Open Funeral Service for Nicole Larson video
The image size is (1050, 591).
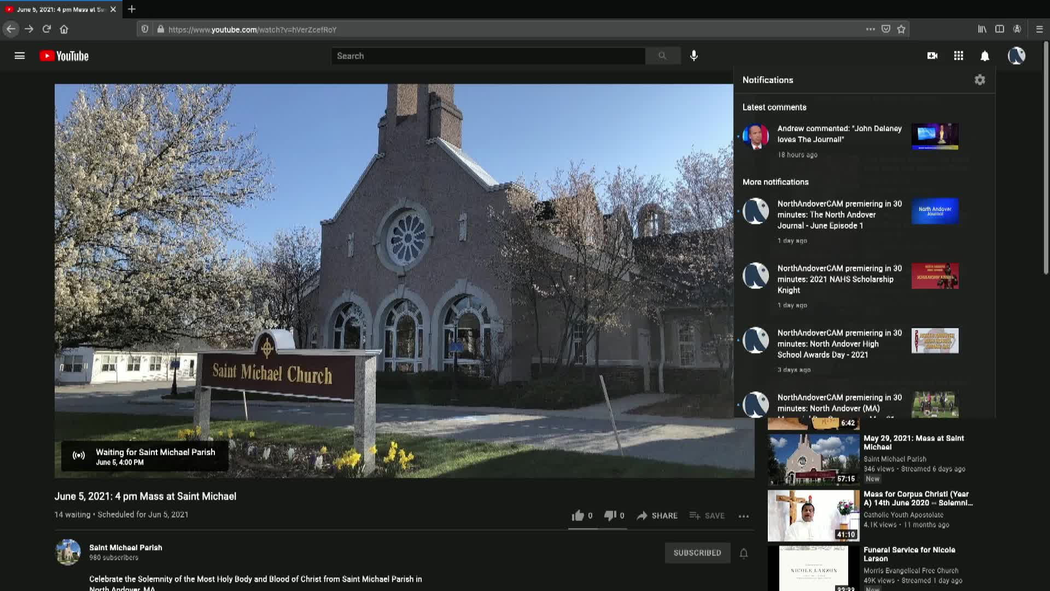[909, 554]
